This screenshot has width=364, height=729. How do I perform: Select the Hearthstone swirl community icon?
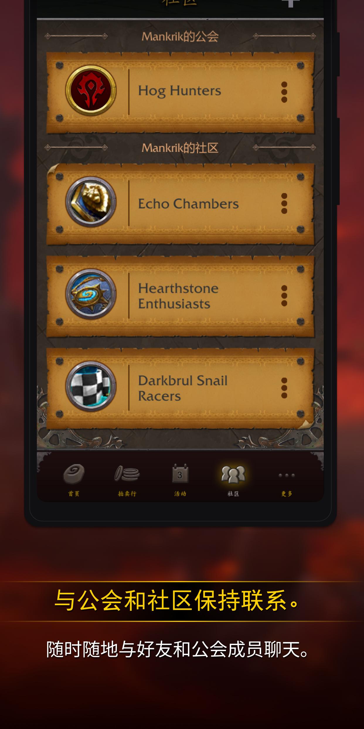tap(91, 294)
